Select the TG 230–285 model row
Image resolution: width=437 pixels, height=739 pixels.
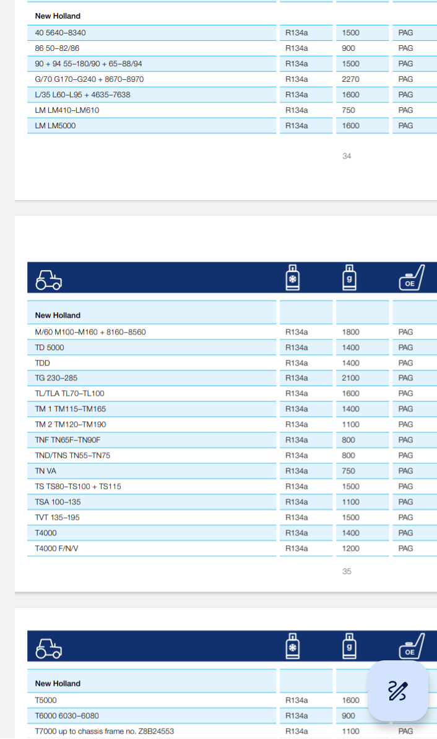(56, 378)
